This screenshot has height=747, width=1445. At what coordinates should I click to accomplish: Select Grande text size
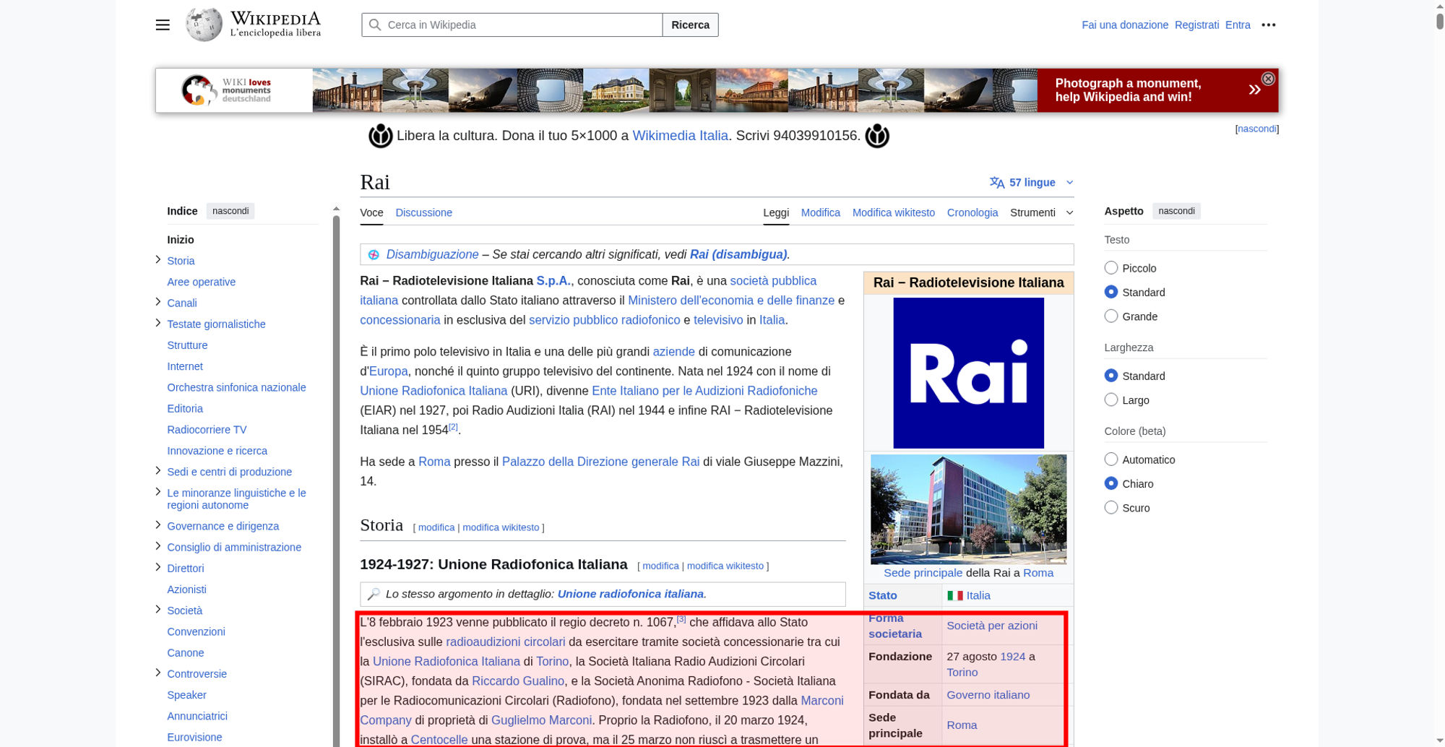(1111, 316)
